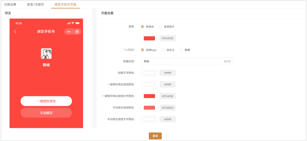
Task: Open the background color swatch picker
Action: coord(149,38)
